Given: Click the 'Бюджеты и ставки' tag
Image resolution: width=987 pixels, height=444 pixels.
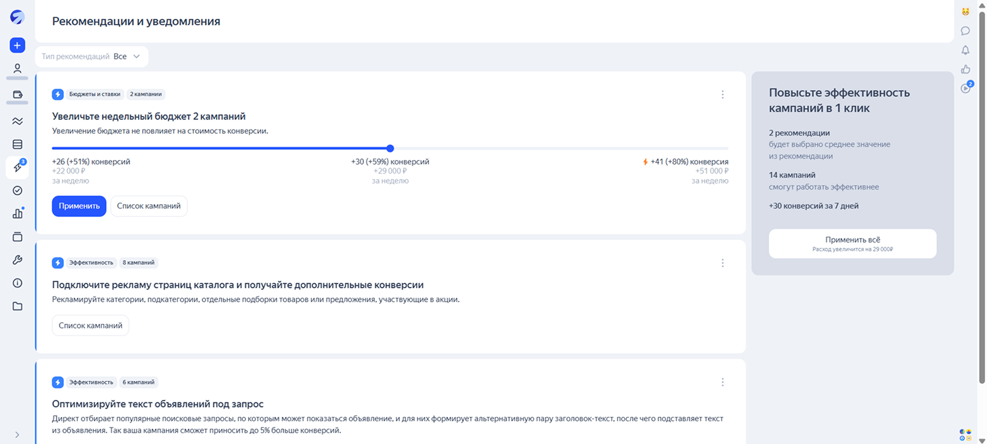Looking at the screenshot, I should point(95,94).
